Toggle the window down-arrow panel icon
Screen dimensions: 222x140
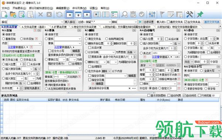click(87, 14)
